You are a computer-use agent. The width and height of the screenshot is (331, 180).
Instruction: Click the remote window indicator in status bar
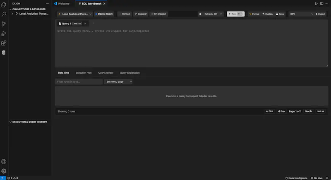point(3,178)
